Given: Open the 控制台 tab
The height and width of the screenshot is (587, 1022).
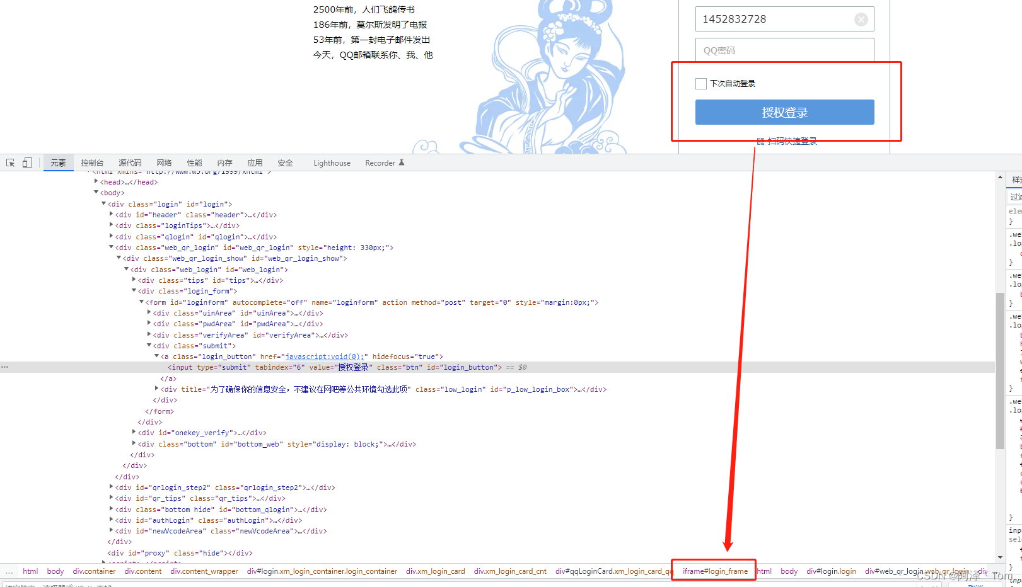Looking at the screenshot, I should (x=92, y=163).
